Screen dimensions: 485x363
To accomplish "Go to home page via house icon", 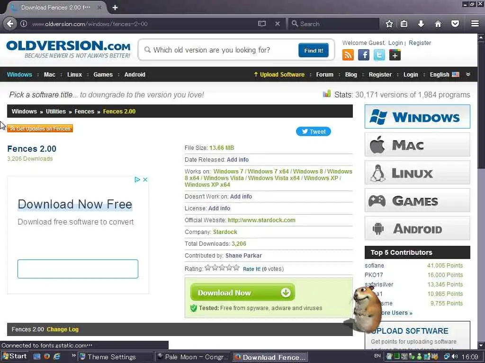I will click(438, 24).
